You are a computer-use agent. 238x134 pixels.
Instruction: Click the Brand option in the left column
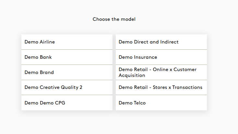39,72
